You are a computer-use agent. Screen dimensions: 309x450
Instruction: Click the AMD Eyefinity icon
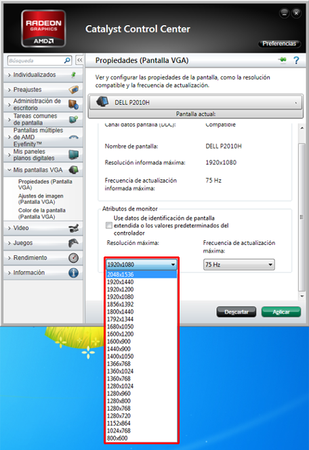(x=74, y=137)
